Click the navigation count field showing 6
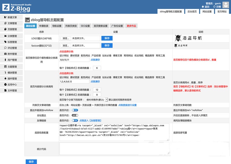 coord(97,68)
